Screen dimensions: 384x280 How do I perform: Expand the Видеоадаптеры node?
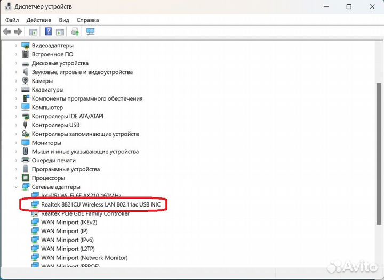pyautogui.click(x=16, y=45)
